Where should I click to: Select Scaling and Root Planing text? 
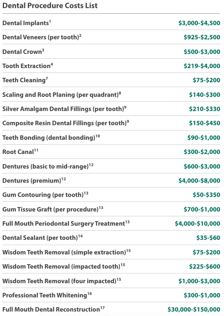click(38, 95)
